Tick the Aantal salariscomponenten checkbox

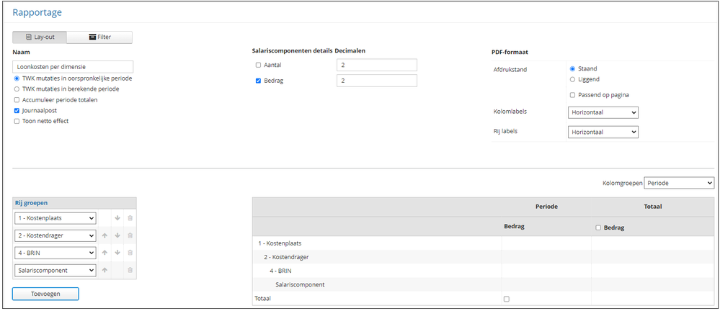[258, 66]
